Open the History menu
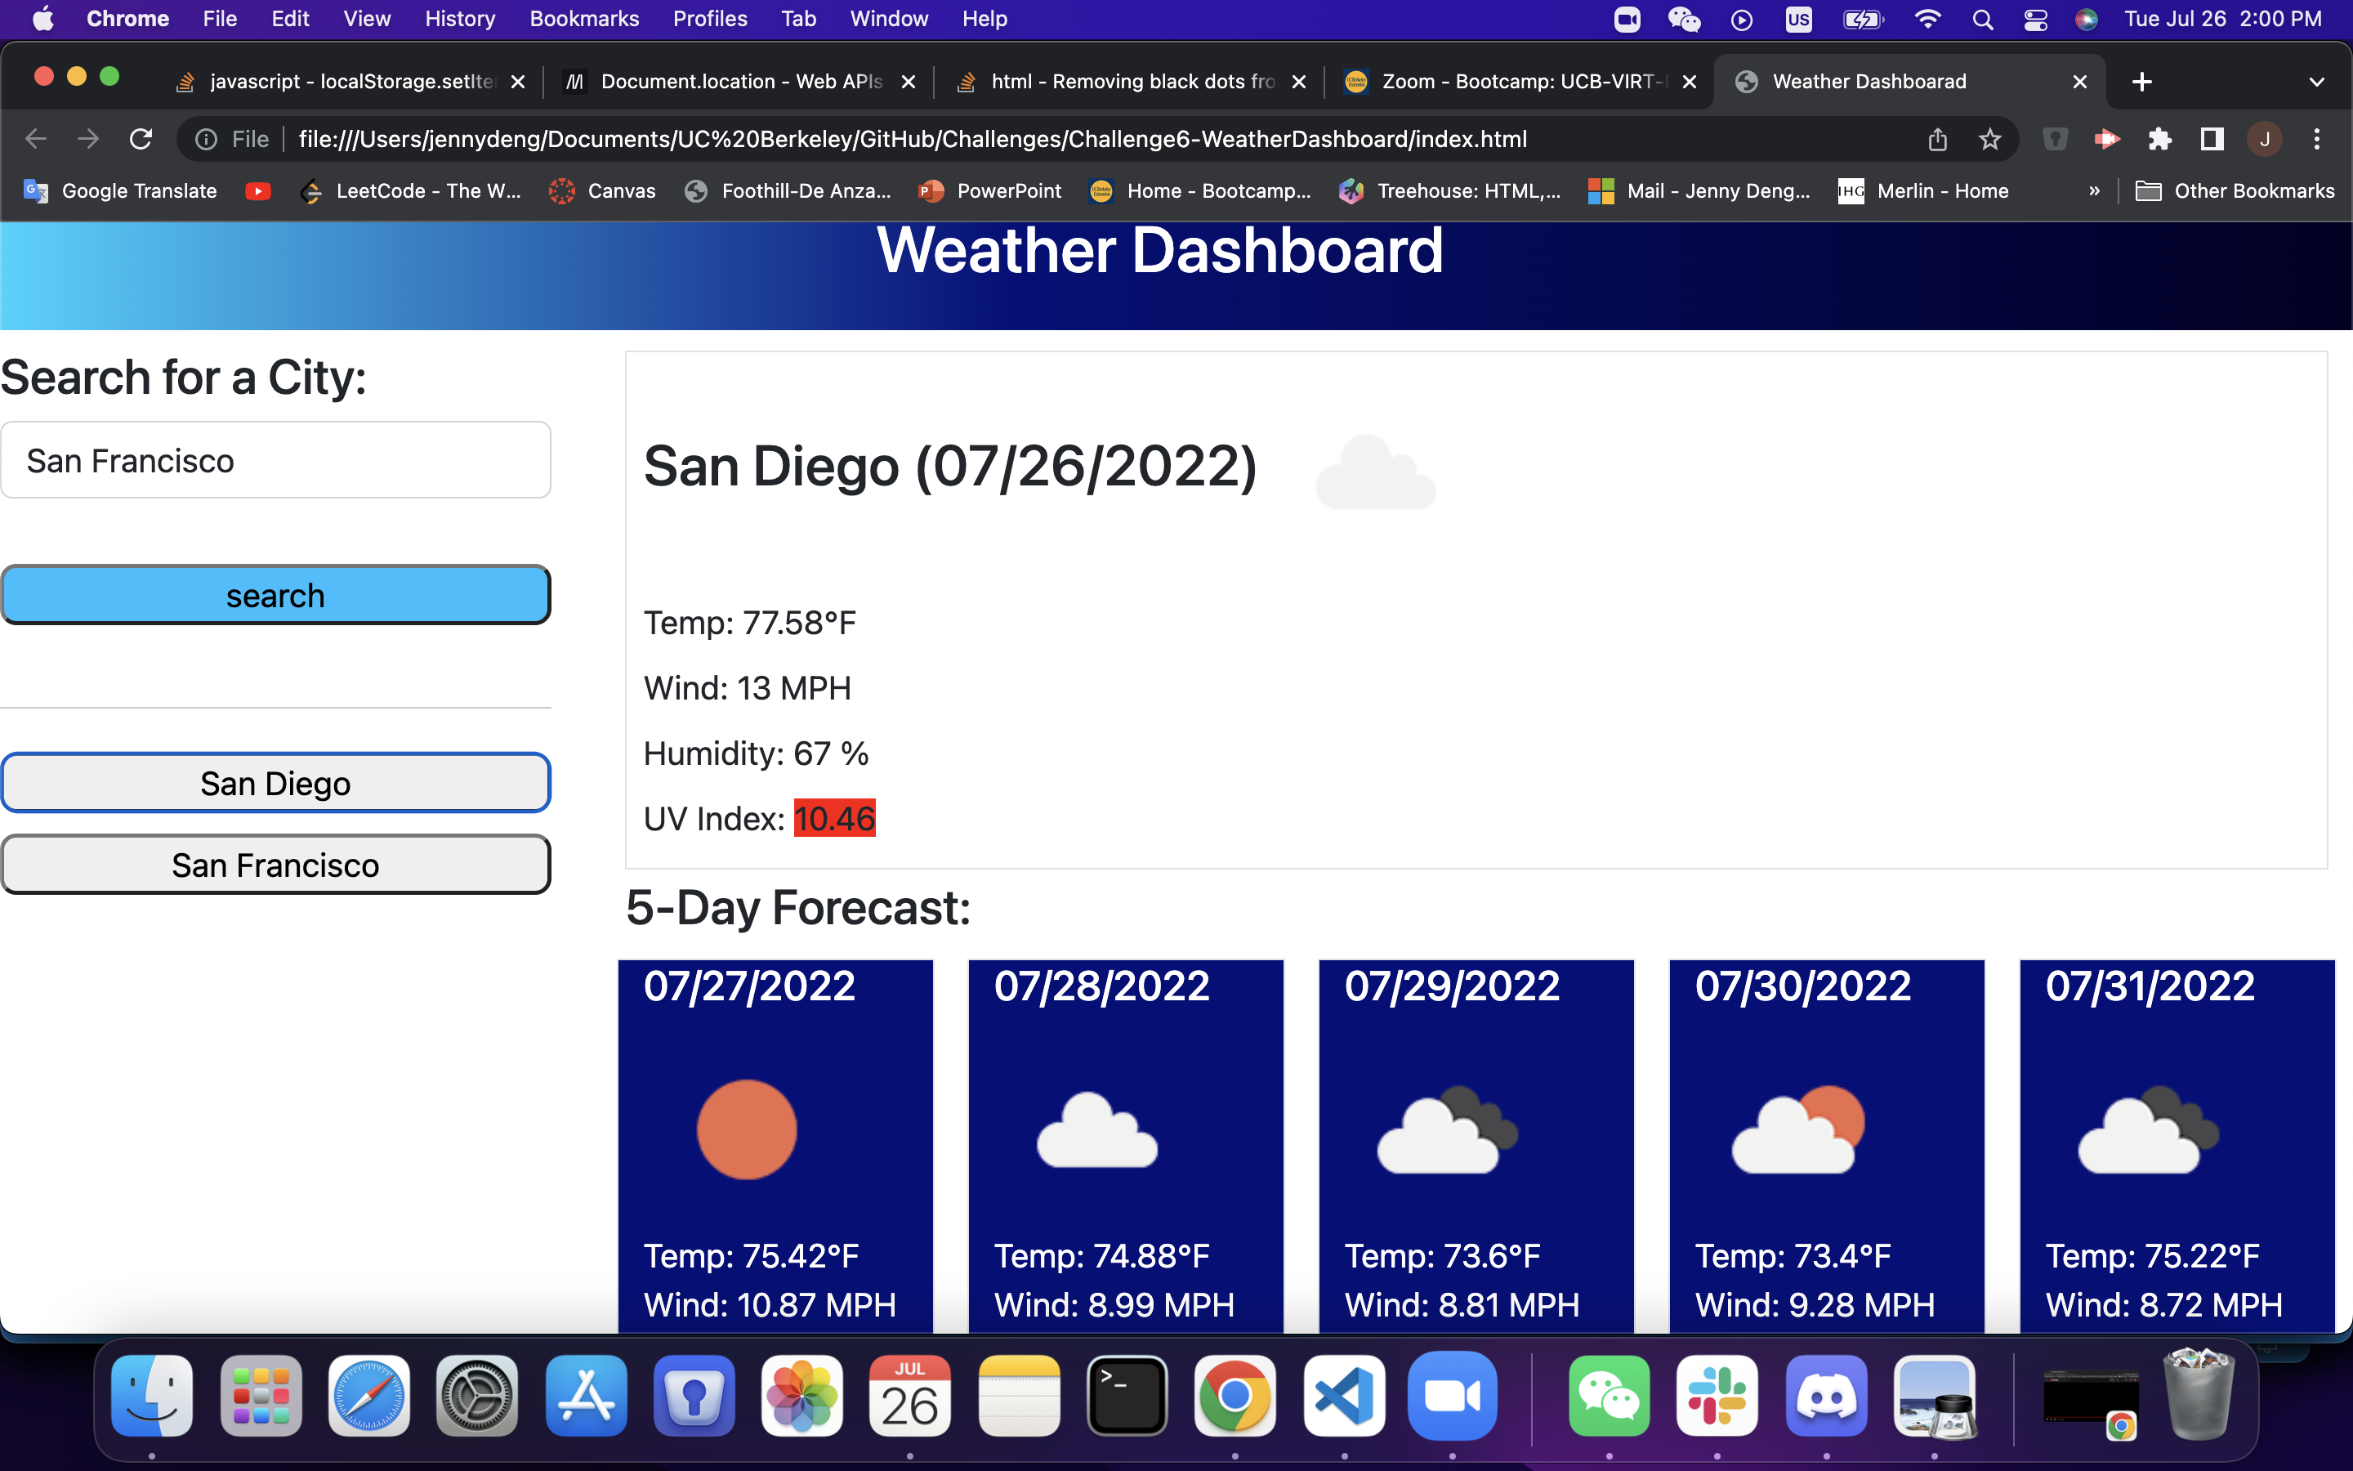This screenshot has height=1471, width=2353. (x=459, y=19)
